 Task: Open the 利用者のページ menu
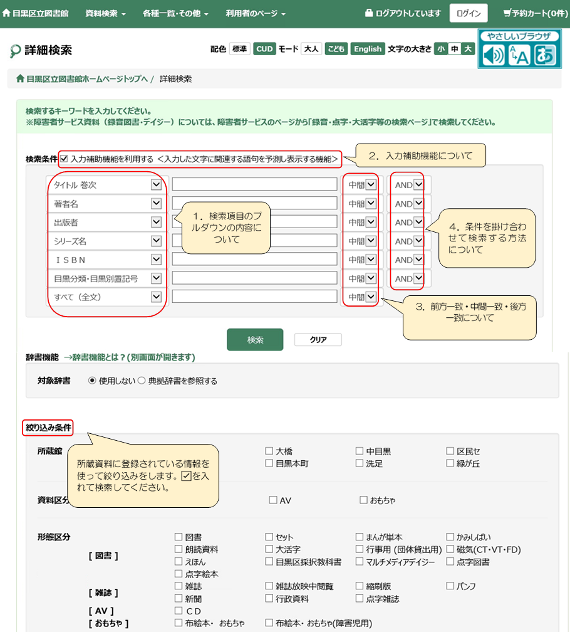(256, 13)
